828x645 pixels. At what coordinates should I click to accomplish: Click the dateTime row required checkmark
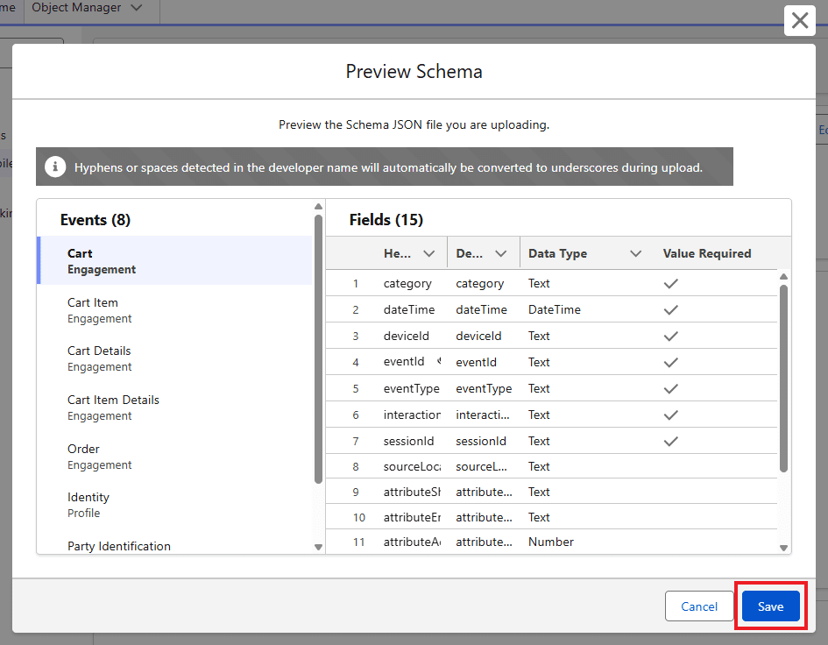pyautogui.click(x=670, y=309)
